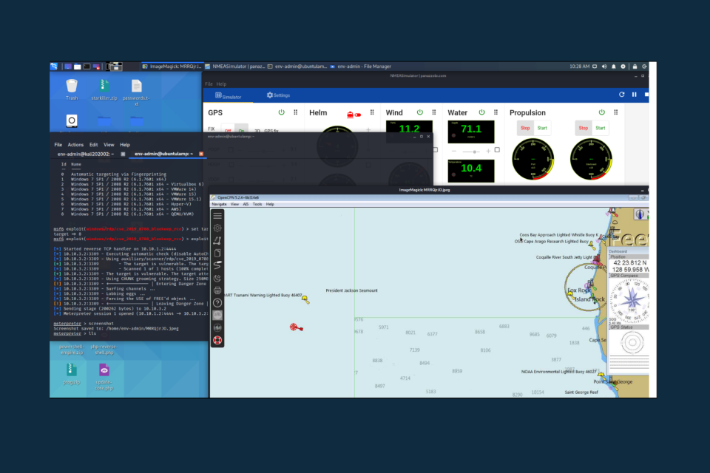
Task: Click the red own-ship marker on the chart
Action: (296, 327)
